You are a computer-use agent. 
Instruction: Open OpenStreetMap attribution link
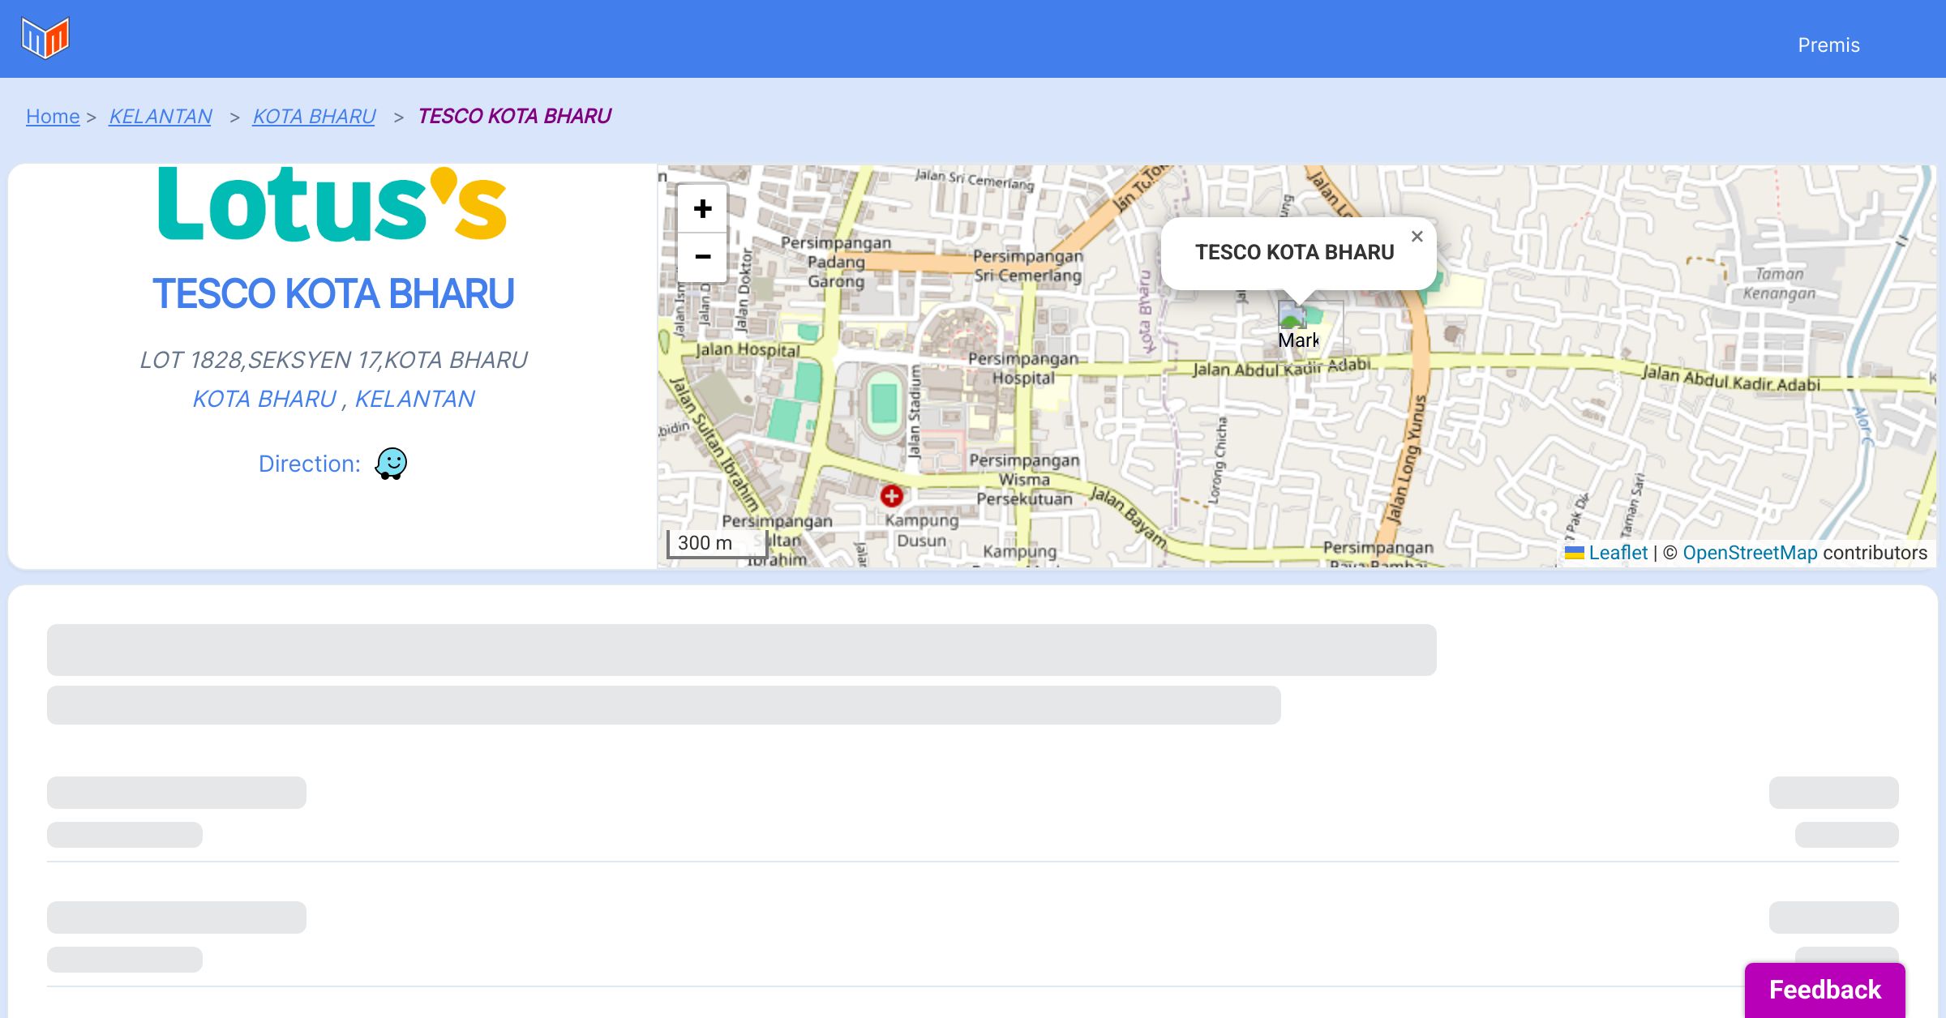1750,553
